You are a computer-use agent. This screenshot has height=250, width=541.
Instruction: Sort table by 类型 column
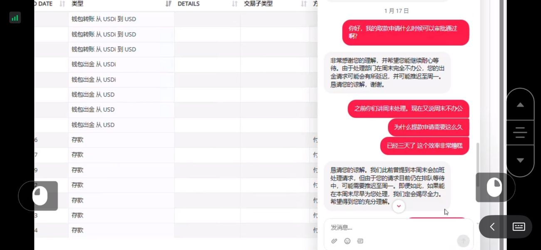tap(168, 4)
